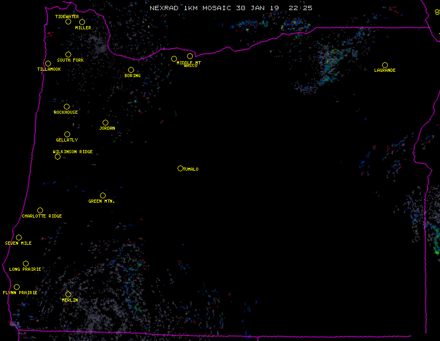
Task: Select the Flynn Prairie station marker
Action: [16, 287]
